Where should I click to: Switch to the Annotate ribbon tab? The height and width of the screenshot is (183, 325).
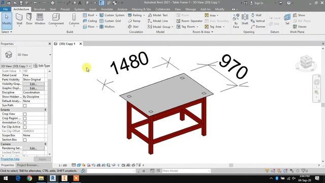(107, 9)
